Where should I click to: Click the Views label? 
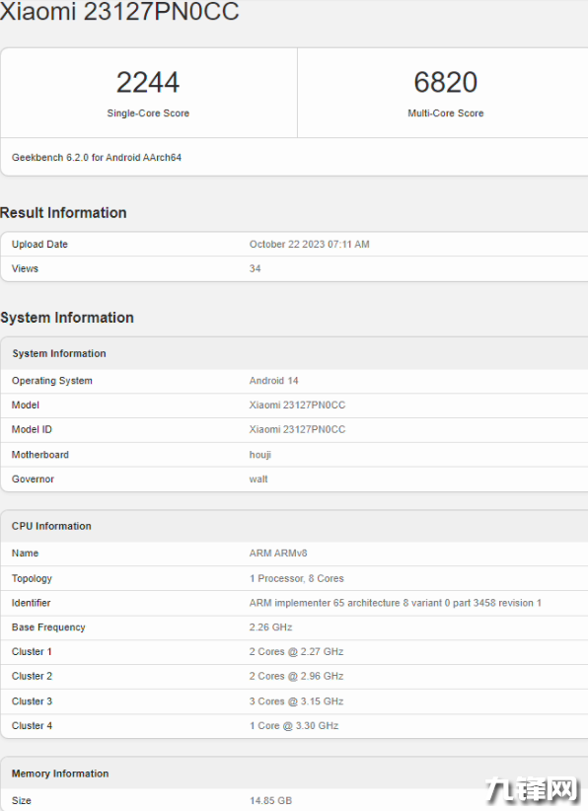[x=25, y=268]
